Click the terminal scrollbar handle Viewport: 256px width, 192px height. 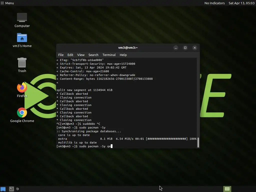pyautogui.click(x=198, y=142)
